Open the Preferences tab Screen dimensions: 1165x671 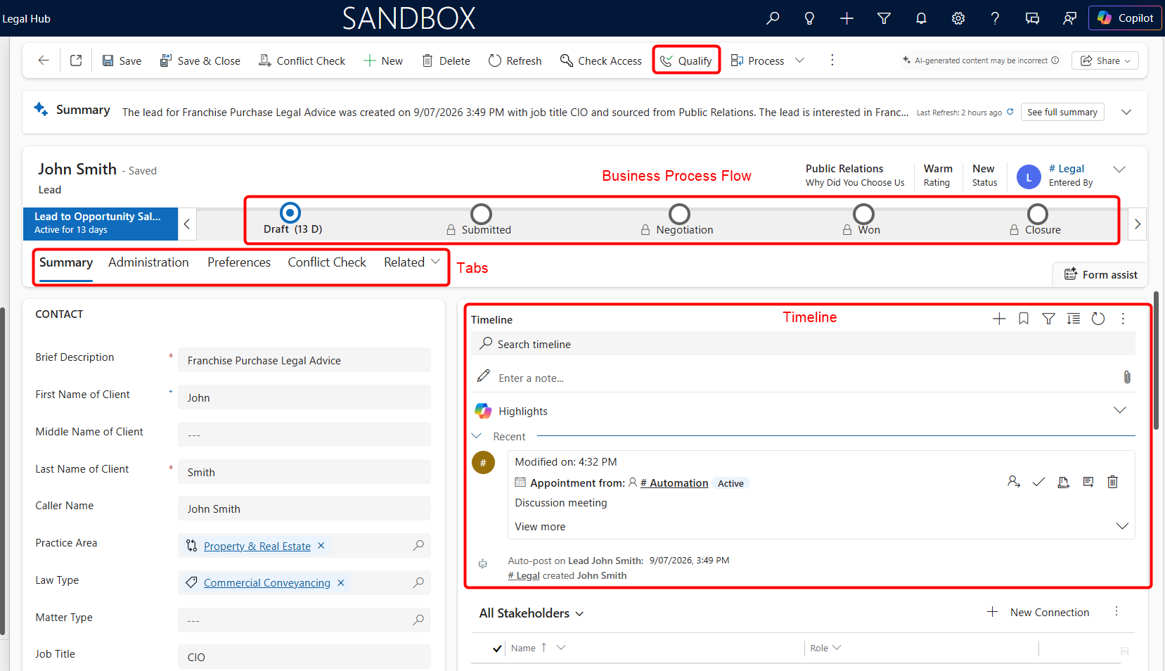pyautogui.click(x=239, y=262)
